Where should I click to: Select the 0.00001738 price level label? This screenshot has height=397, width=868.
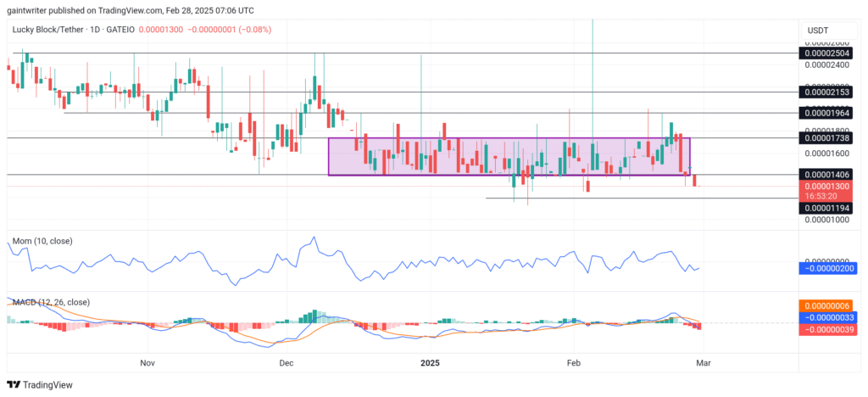[826, 137]
